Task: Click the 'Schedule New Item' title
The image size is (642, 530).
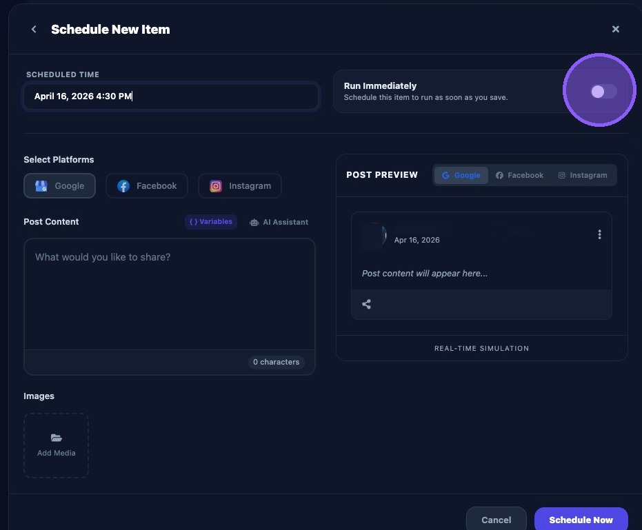Action: (110, 30)
